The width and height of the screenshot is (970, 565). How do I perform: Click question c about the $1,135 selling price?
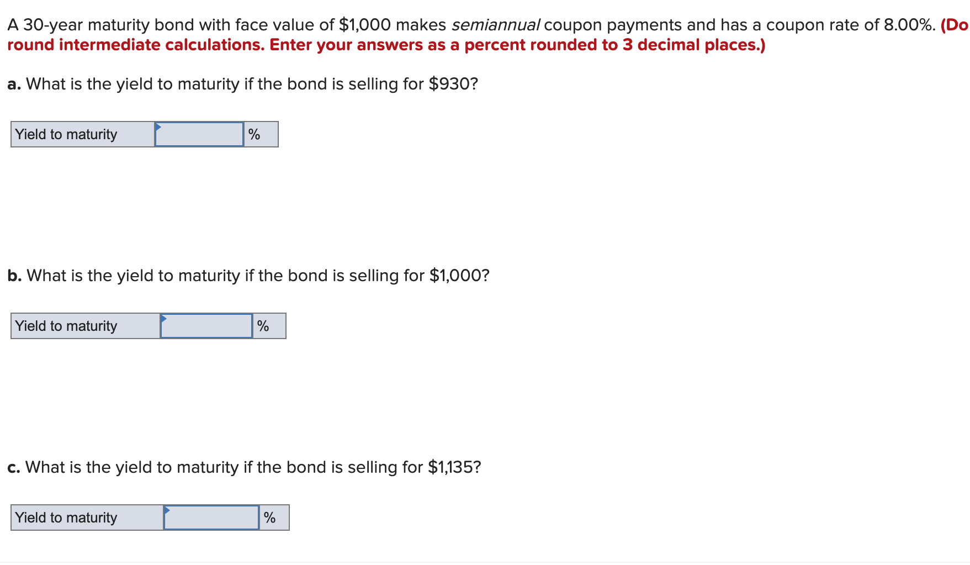(x=244, y=467)
